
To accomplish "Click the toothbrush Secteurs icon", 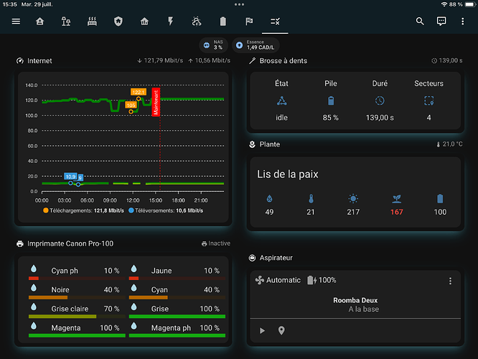I will (429, 101).
